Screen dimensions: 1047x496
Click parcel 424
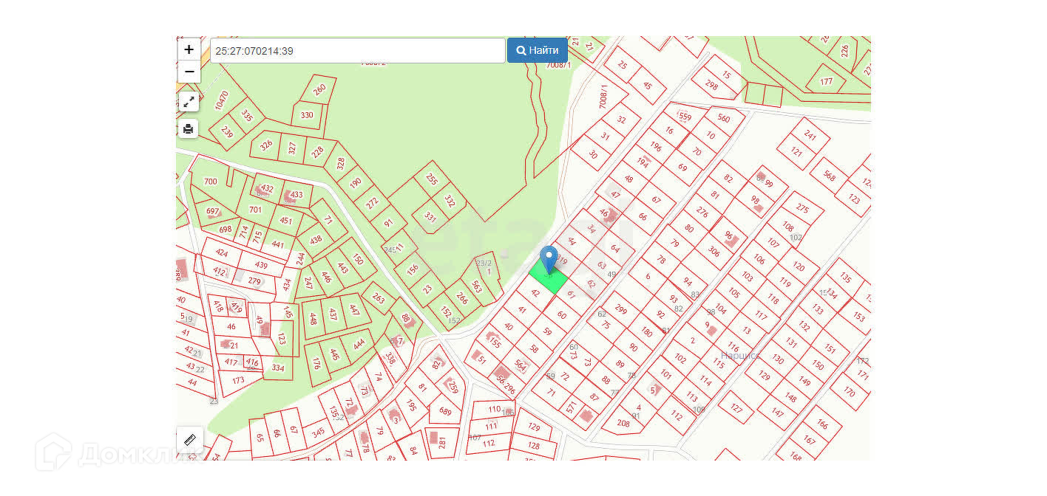coord(221,252)
